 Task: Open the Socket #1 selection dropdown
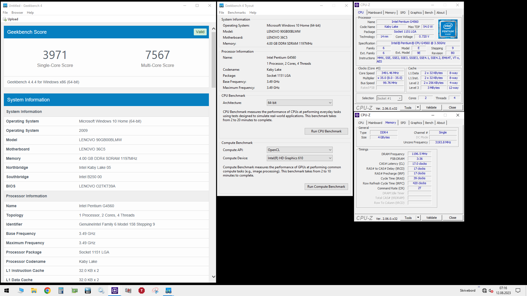389,98
